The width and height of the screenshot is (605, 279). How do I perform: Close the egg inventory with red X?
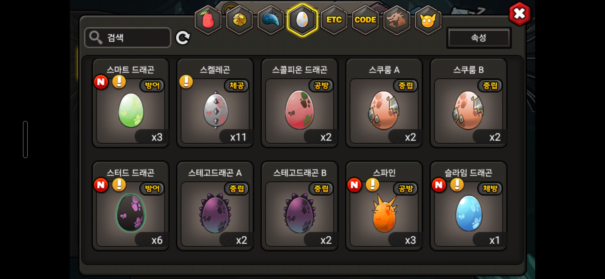point(519,14)
